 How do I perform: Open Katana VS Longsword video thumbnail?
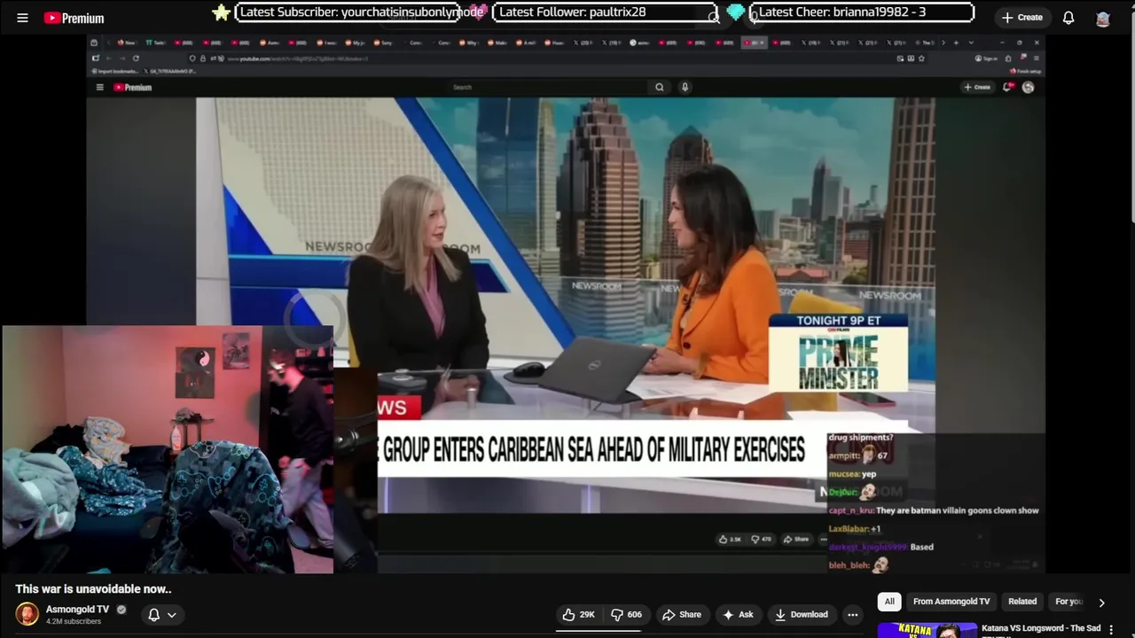(927, 630)
